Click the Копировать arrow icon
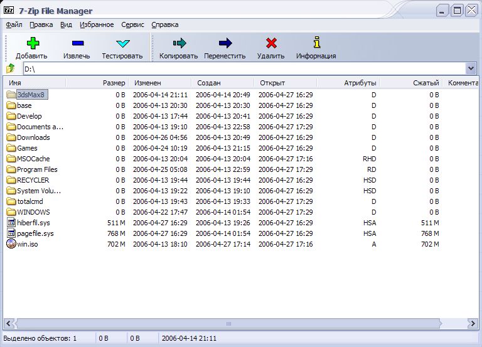482x347 pixels. pos(179,43)
